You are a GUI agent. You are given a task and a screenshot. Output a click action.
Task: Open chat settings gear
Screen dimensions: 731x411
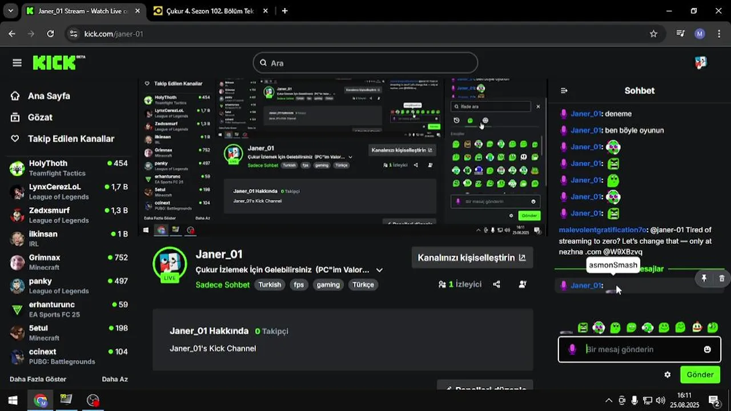coord(668,374)
